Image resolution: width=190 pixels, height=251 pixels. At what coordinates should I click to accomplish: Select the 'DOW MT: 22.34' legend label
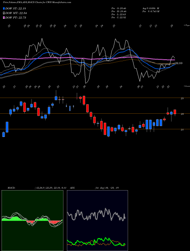coord(16,13)
